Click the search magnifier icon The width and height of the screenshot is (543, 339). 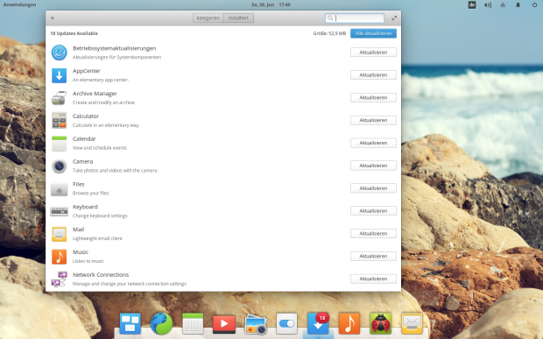click(330, 18)
